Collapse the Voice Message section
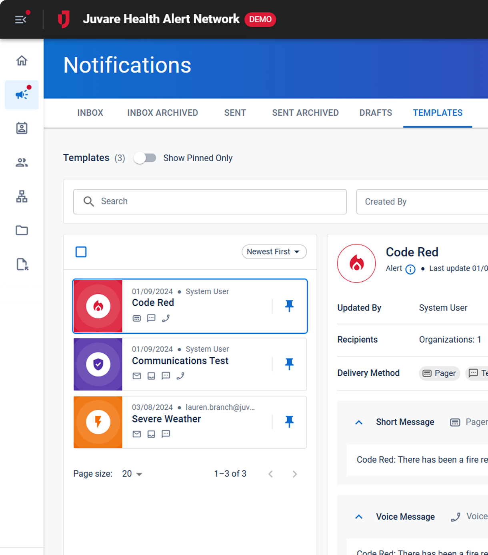This screenshot has height=555, width=488. (359, 517)
